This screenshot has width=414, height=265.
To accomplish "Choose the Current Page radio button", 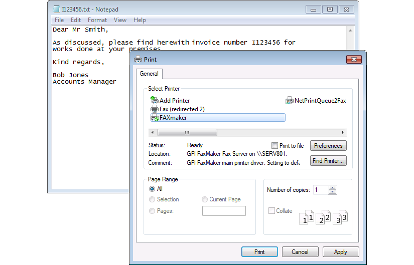I will point(205,199).
